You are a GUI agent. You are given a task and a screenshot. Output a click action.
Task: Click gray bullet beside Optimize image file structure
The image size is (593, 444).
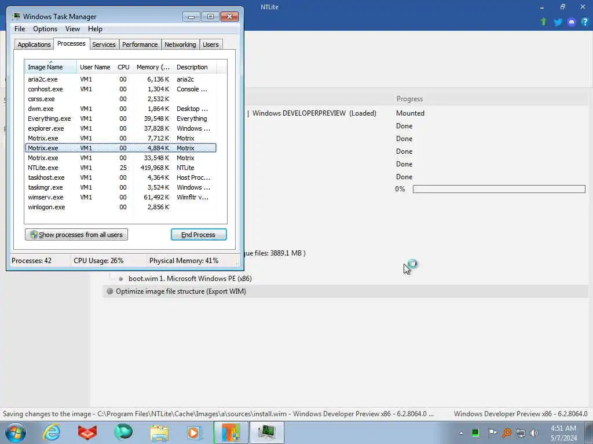[x=109, y=291]
